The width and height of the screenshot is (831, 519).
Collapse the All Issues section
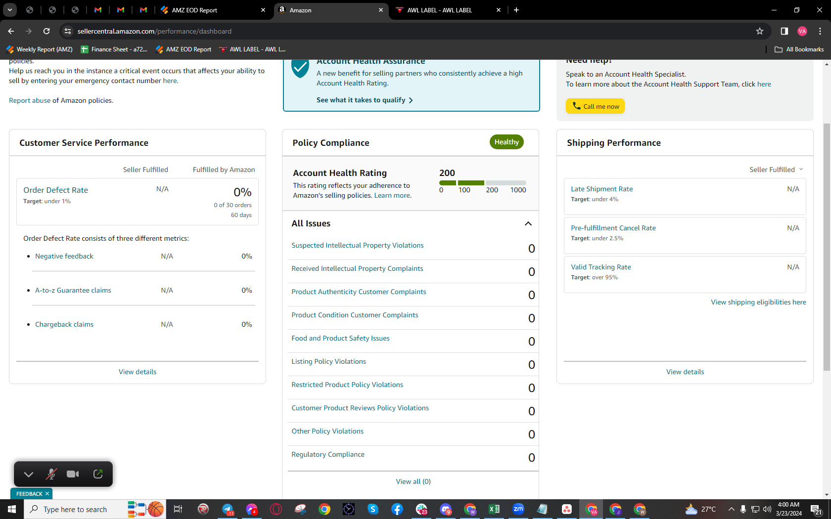528,223
